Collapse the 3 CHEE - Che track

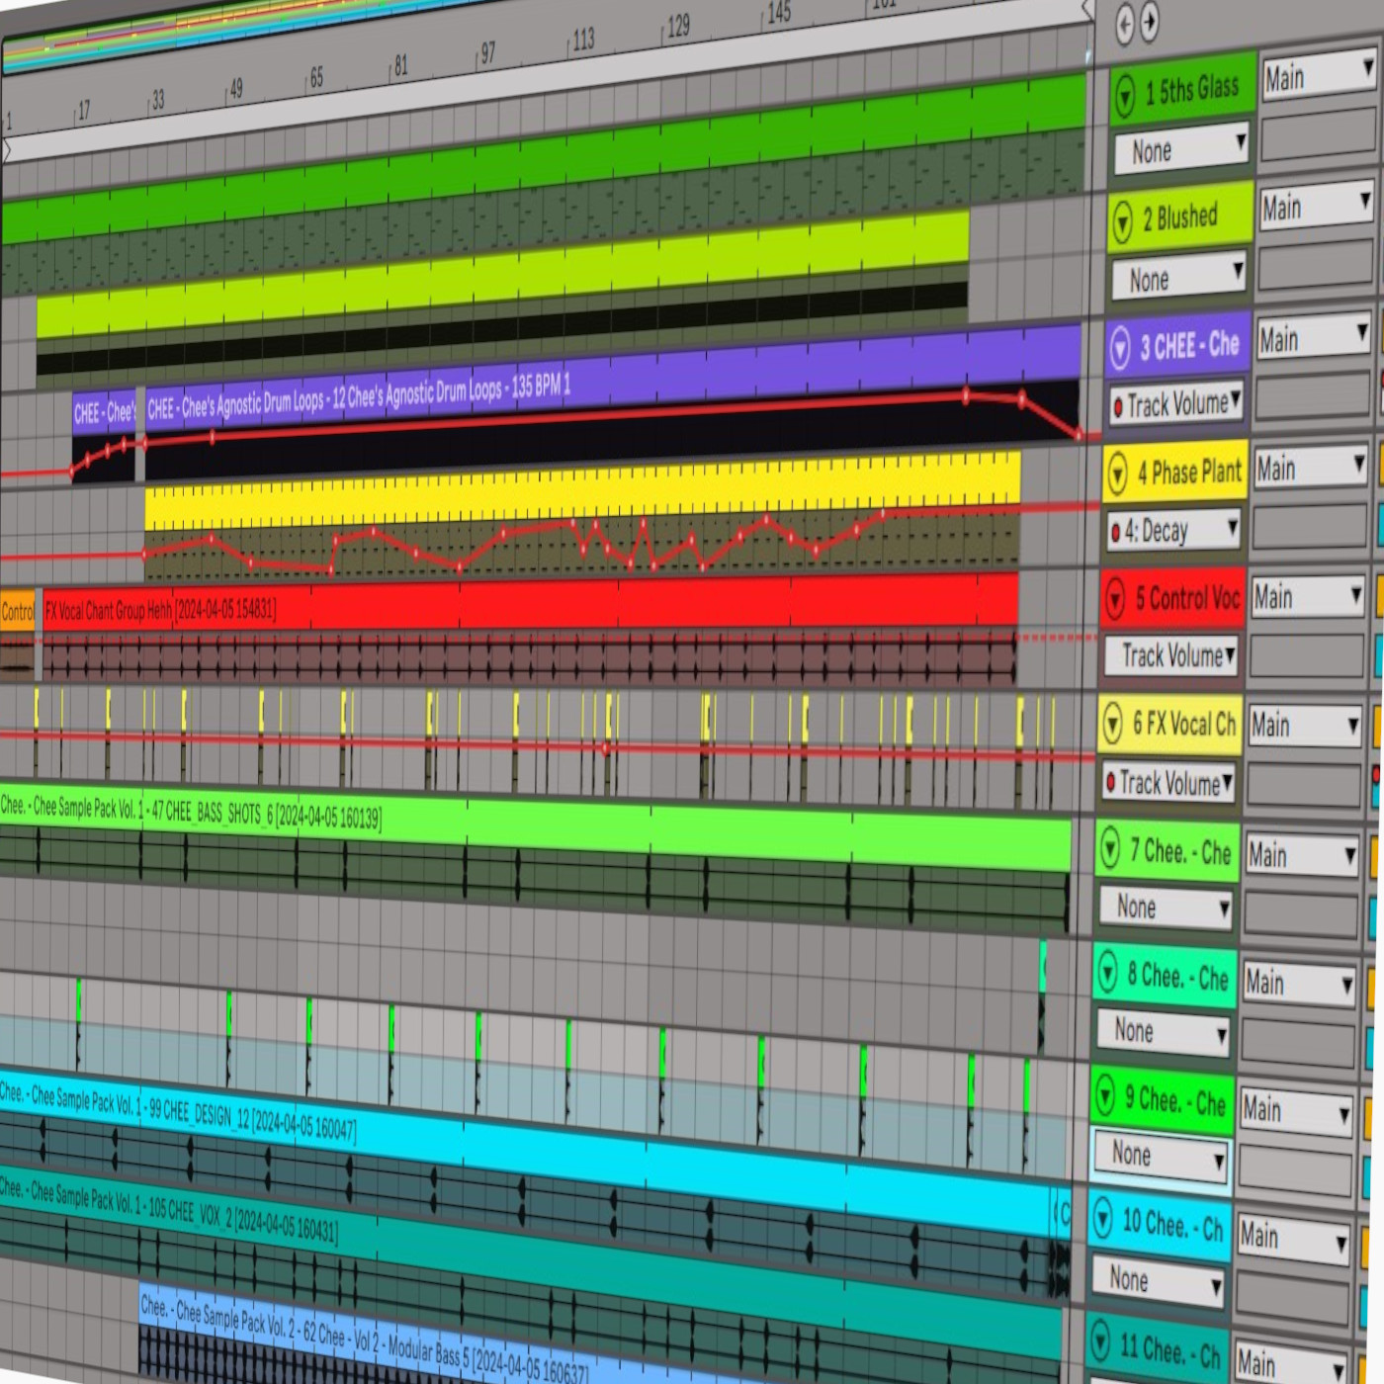tap(1119, 349)
